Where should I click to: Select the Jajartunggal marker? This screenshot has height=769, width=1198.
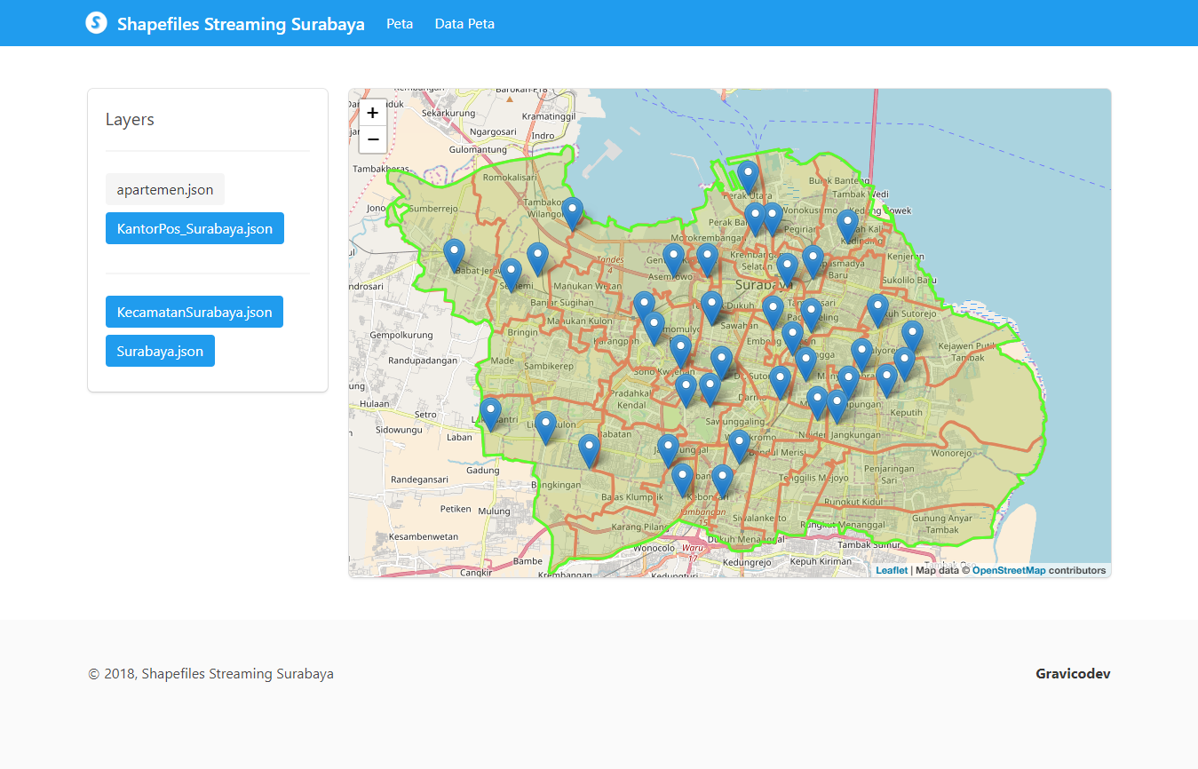[668, 451]
